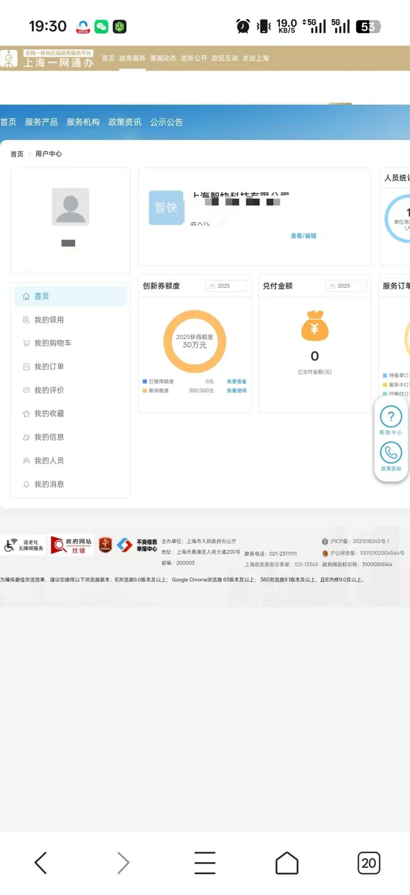Viewport: 410px width, 895px height.
Task: Select 我的领用 in the sidebar
Action: 49,320
